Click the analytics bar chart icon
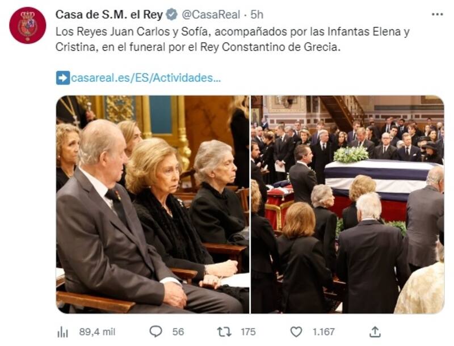The width and height of the screenshot is (454, 346). pos(62,332)
